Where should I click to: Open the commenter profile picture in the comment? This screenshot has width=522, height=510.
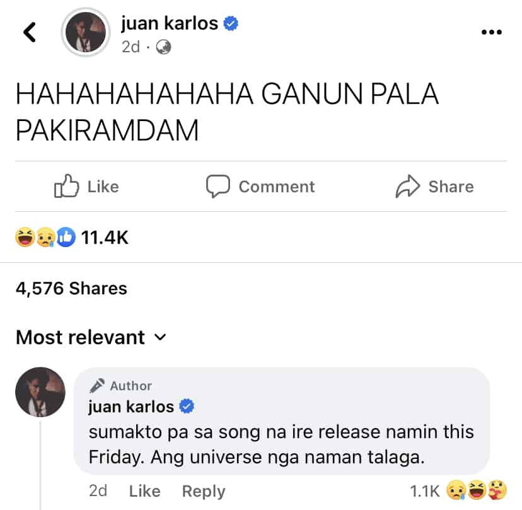click(x=40, y=392)
